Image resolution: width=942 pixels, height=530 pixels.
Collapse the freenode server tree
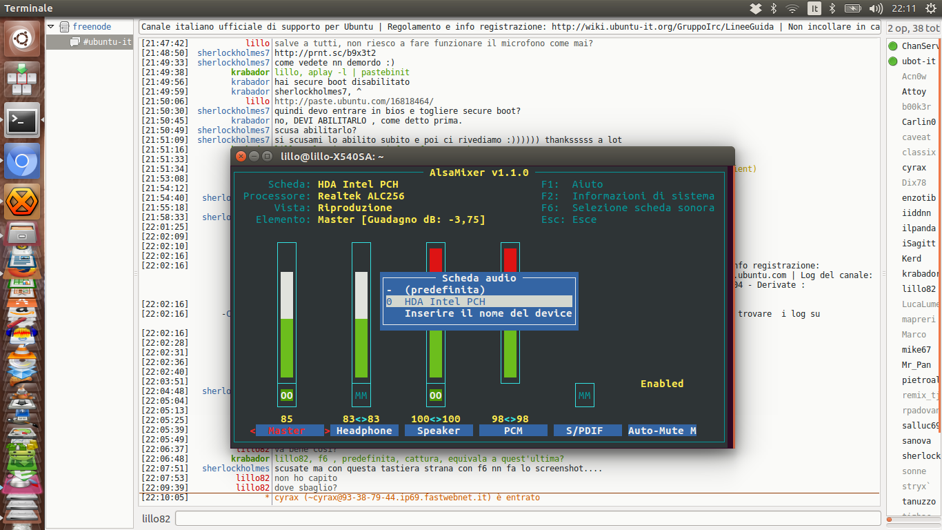point(50,27)
